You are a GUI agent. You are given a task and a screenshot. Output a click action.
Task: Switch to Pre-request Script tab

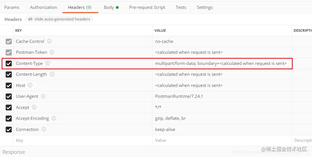point(147,7)
